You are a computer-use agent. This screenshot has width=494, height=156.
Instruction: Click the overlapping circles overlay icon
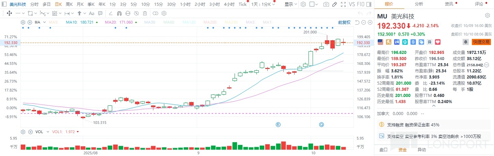pos(155,13)
